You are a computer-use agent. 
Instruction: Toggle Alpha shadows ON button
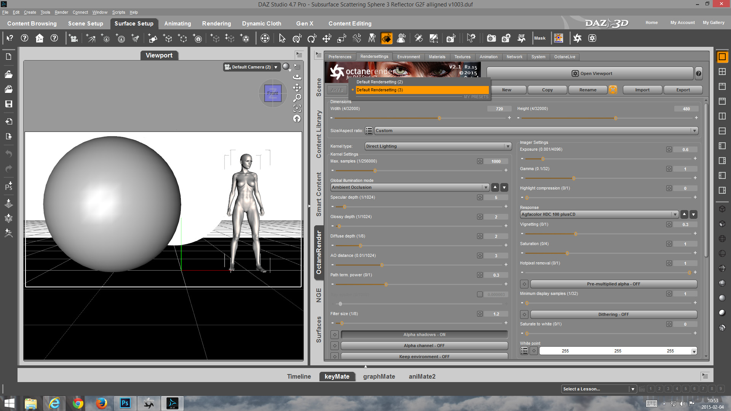coord(424,335)
